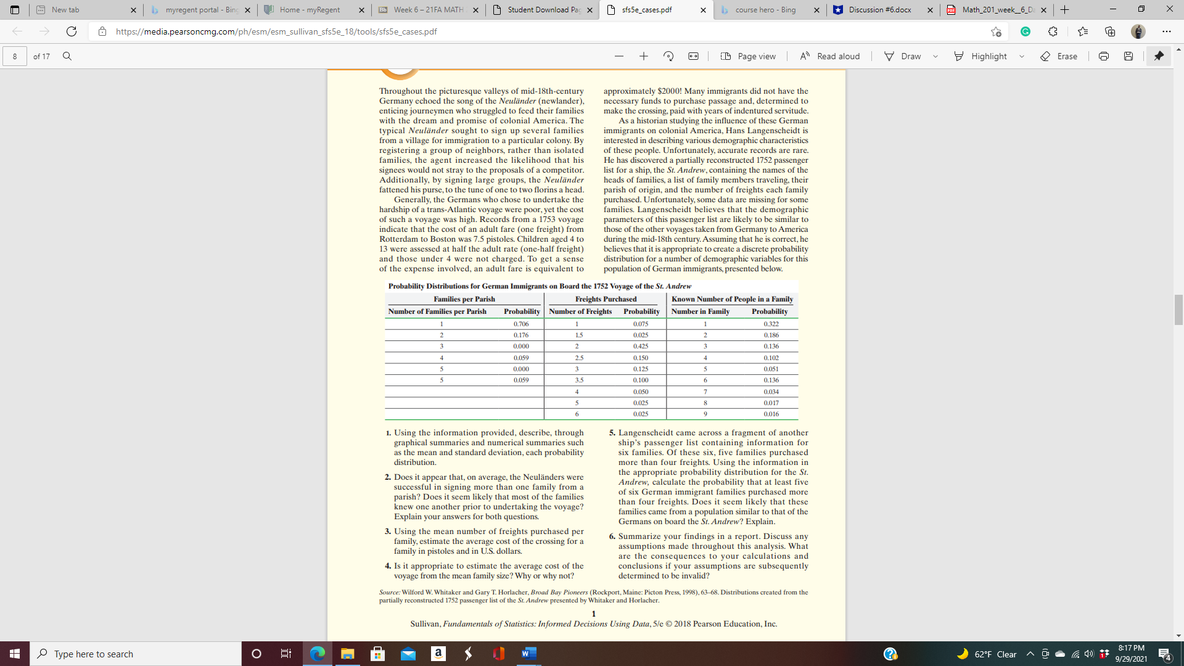The height and width of the screenshot is (666, 1184).
Task: Start Read aloud narration
Action: (x=829, y=56)
